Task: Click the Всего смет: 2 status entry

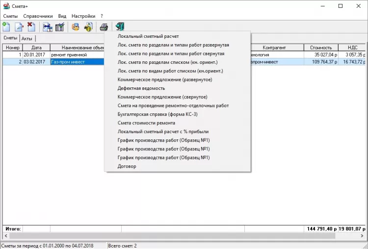Action: pos(122,246)
